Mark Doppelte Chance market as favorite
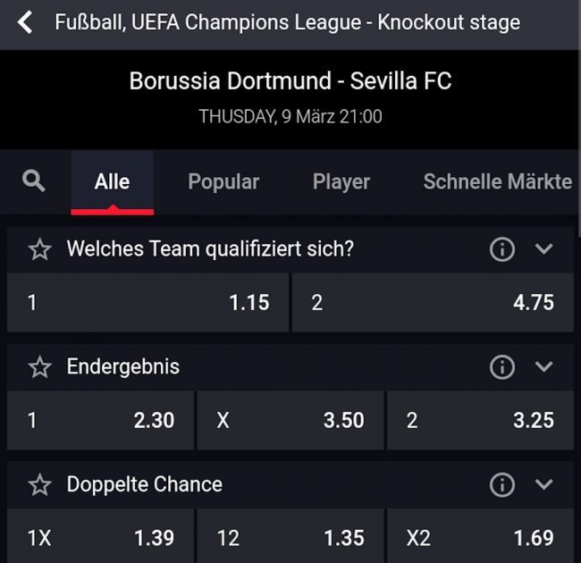Viewport: 581px width, 563px height. pyautogui.click(x=40, y=485)
